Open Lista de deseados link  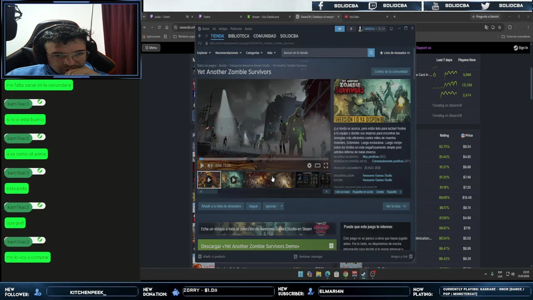395,53
